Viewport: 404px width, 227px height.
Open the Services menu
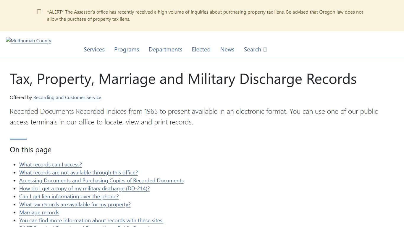pos(94,49)
